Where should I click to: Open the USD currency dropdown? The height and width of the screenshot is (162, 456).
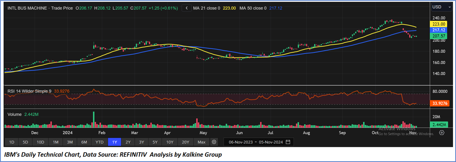442,7
